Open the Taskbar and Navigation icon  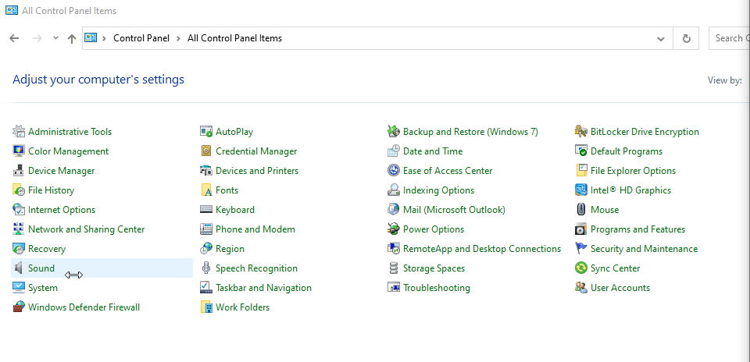click(206, 288)
